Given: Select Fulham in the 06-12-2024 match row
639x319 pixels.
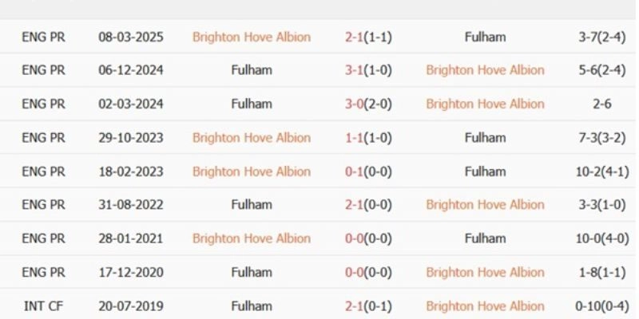Looking at the screenshot, I should [251, 70].
